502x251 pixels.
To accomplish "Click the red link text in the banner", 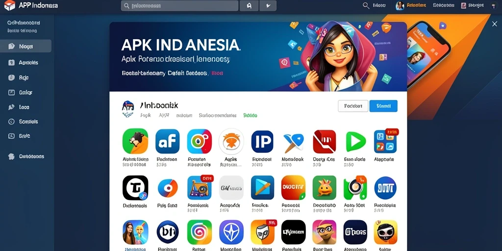I will 217,74.
